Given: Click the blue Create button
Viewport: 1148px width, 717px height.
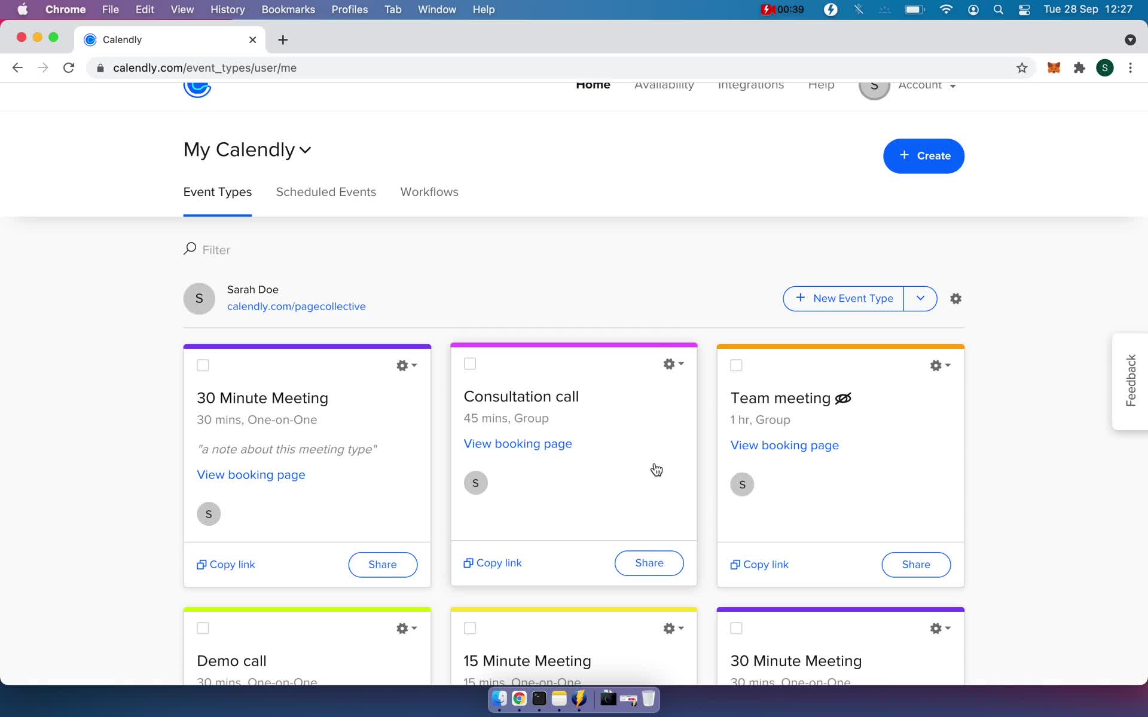Looking at the screenshot, I should click(923, 156).
